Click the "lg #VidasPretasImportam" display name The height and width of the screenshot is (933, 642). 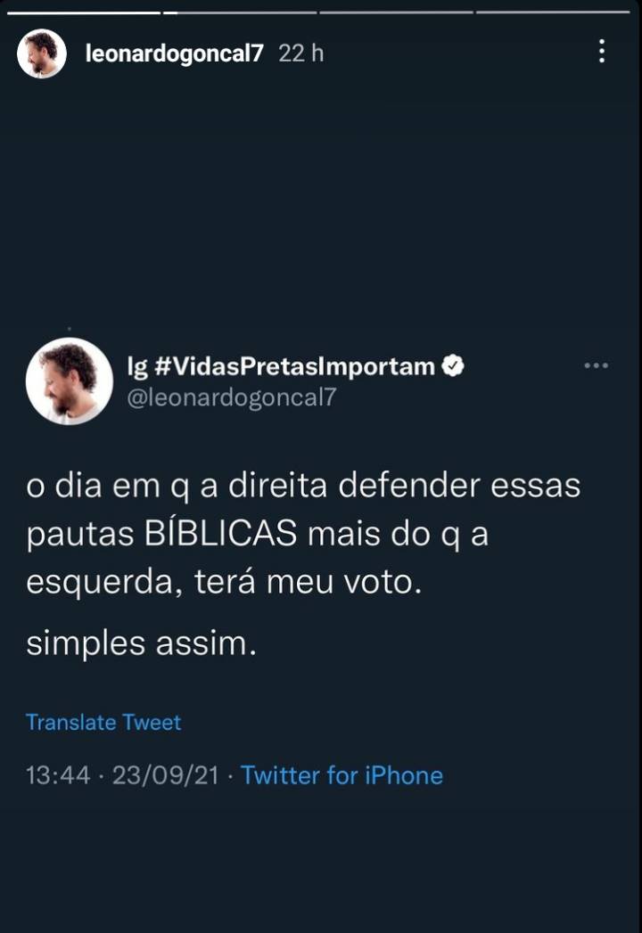coord(282,365)
